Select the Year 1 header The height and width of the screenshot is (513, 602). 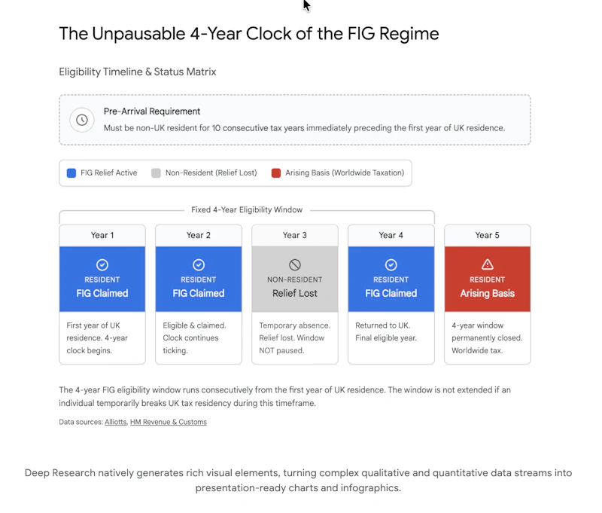click(x=102, y=235)
